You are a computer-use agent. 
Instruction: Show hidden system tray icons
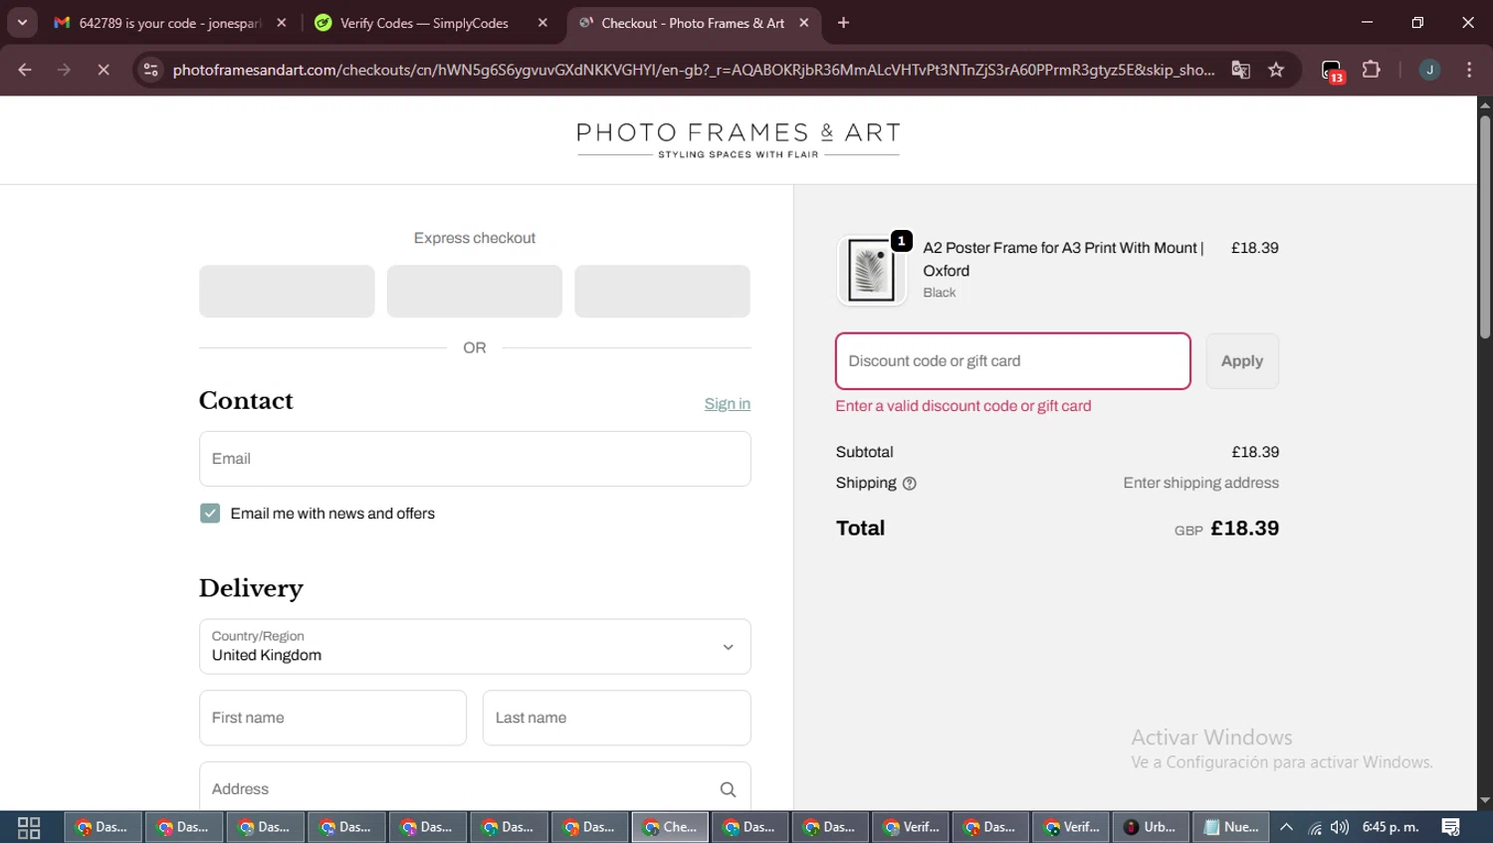(1287, 827)
